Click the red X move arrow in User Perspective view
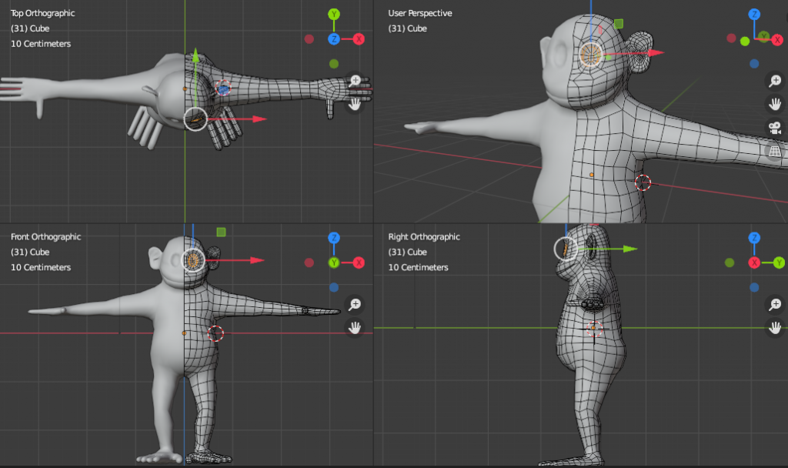 pos(656,52)
